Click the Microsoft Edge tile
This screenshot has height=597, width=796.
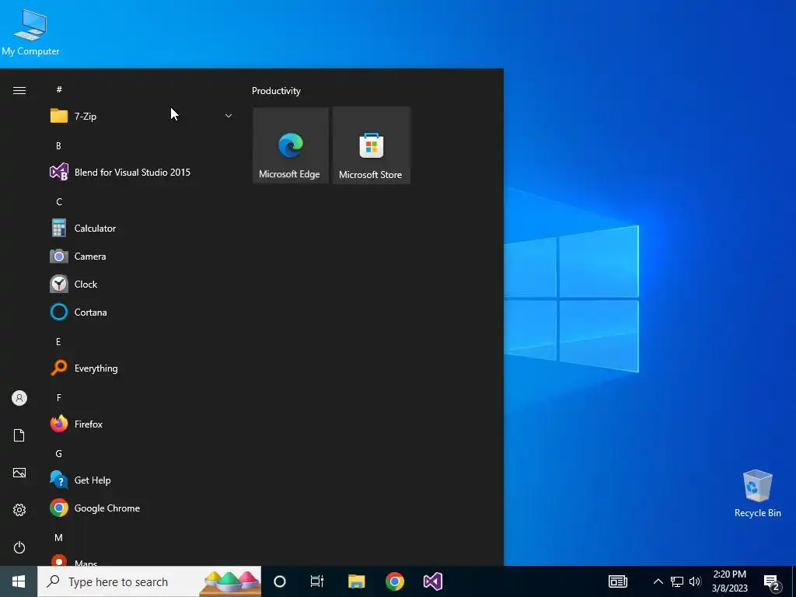[291, 145]
